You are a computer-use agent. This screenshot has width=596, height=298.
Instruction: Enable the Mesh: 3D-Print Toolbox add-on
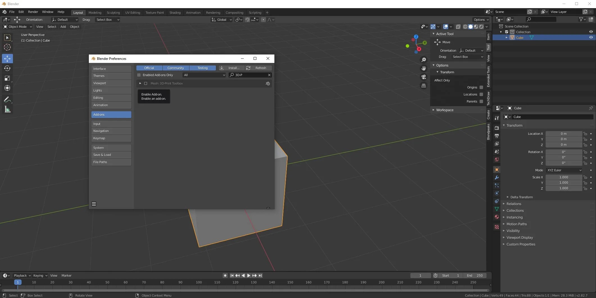146,83
